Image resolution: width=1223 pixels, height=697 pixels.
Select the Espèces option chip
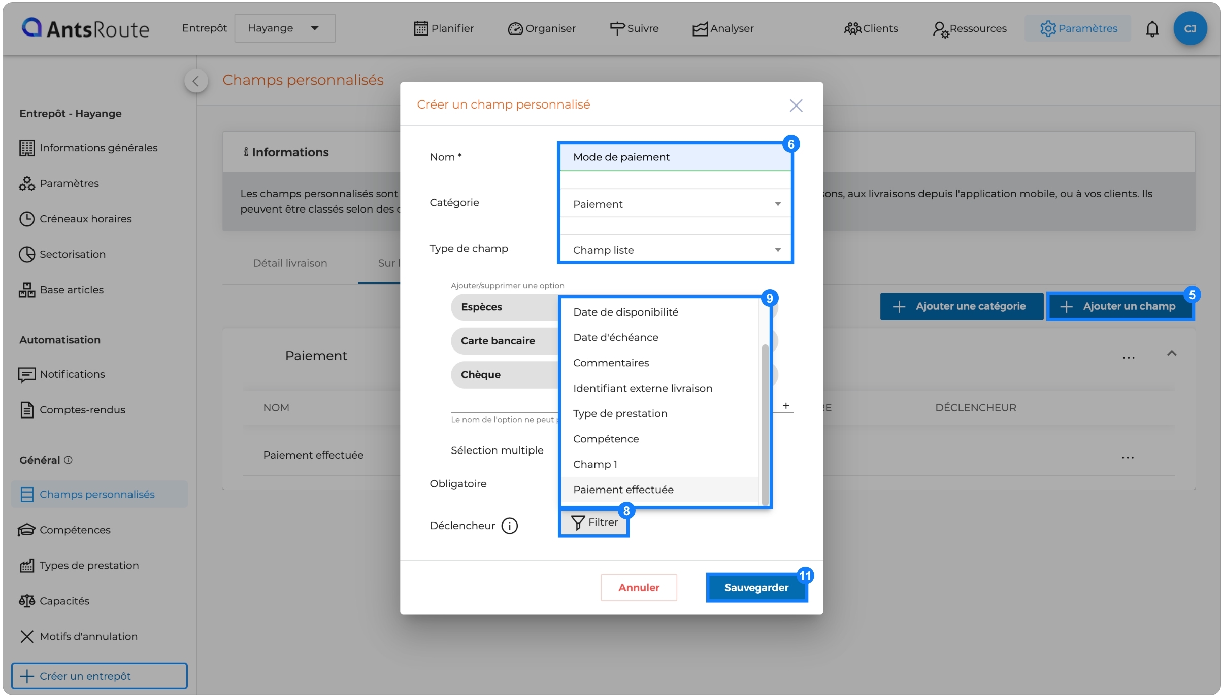[505, 307]
